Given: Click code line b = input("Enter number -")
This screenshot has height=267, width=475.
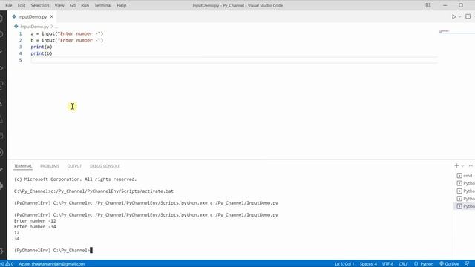Looking at the screenshot, I should [x=67, y=40].
